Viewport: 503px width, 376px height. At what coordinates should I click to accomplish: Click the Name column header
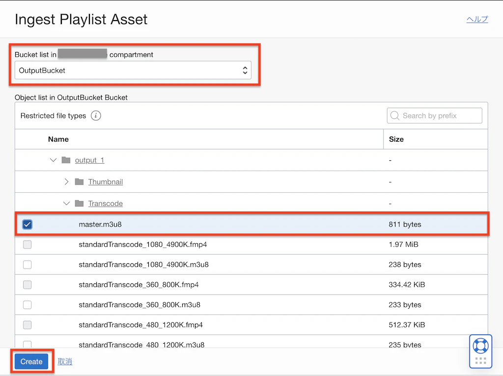pyautogui.click(x=58, y=139)
